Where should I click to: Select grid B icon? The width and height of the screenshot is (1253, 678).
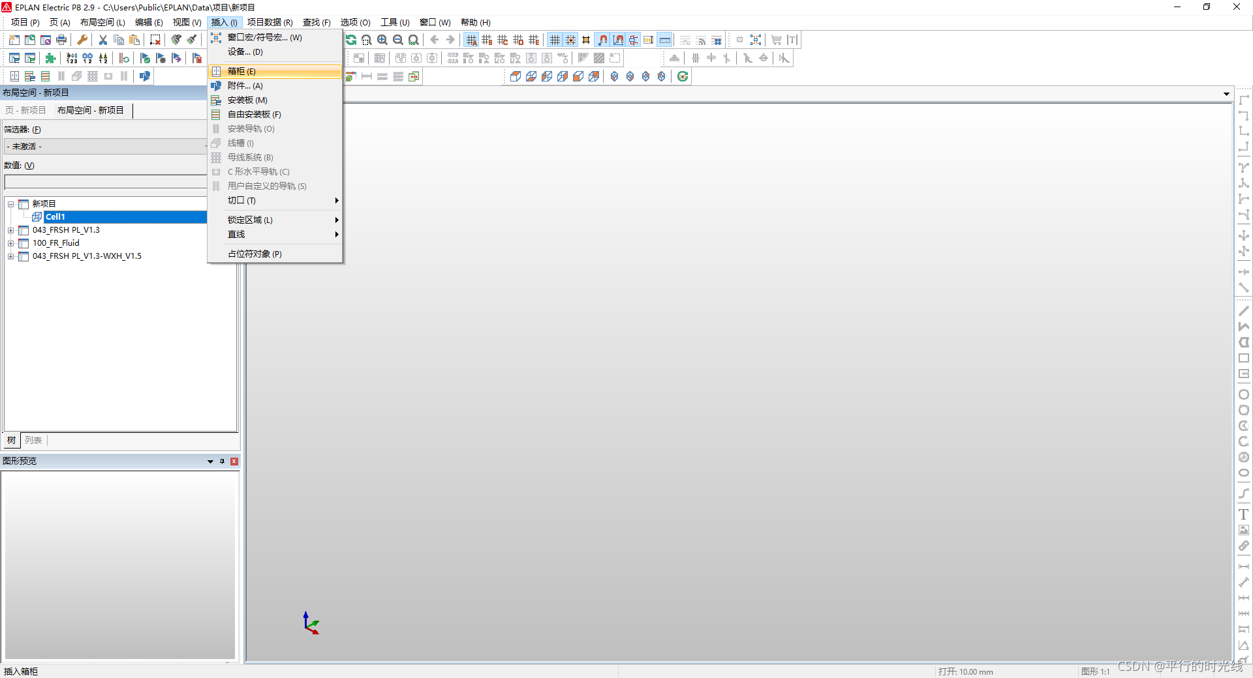[487, 40]
